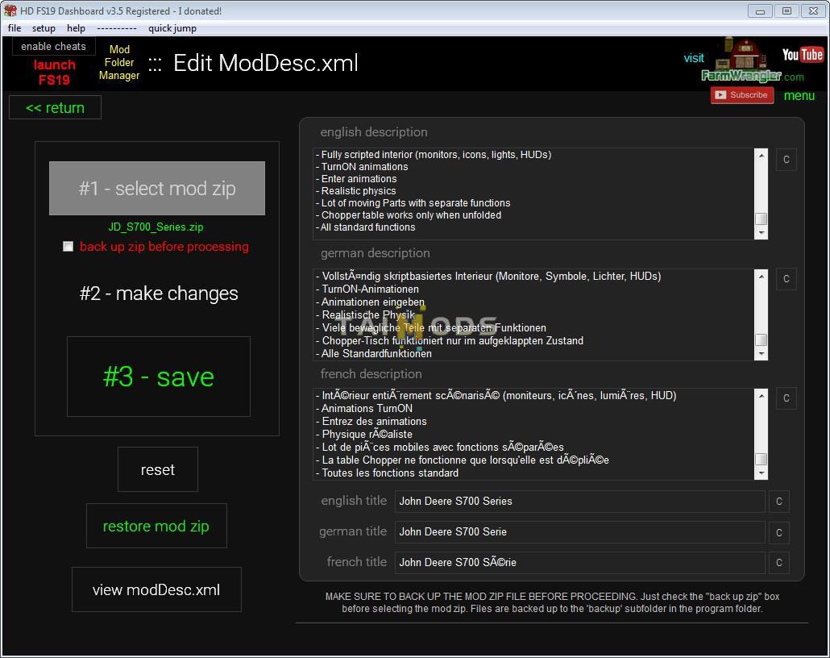Click the HD FS19 Dashboard title bar icon
This screenshot has width=830, height=658.
(x=10, y=10)
